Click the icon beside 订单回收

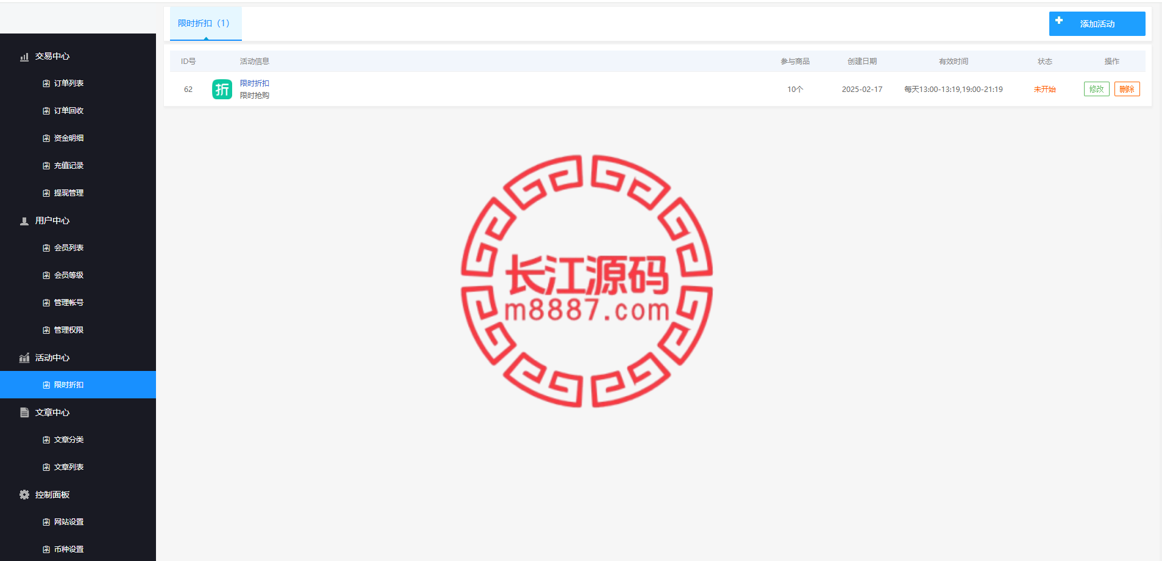46,111
